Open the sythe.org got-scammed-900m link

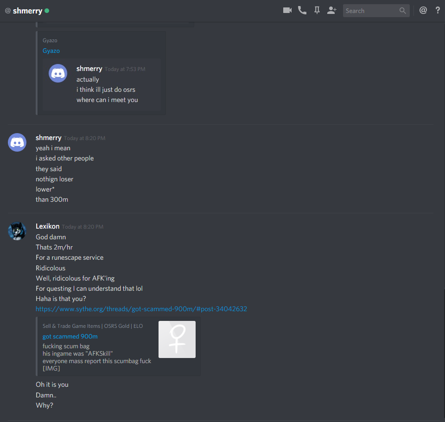click(x=141, y=309)
